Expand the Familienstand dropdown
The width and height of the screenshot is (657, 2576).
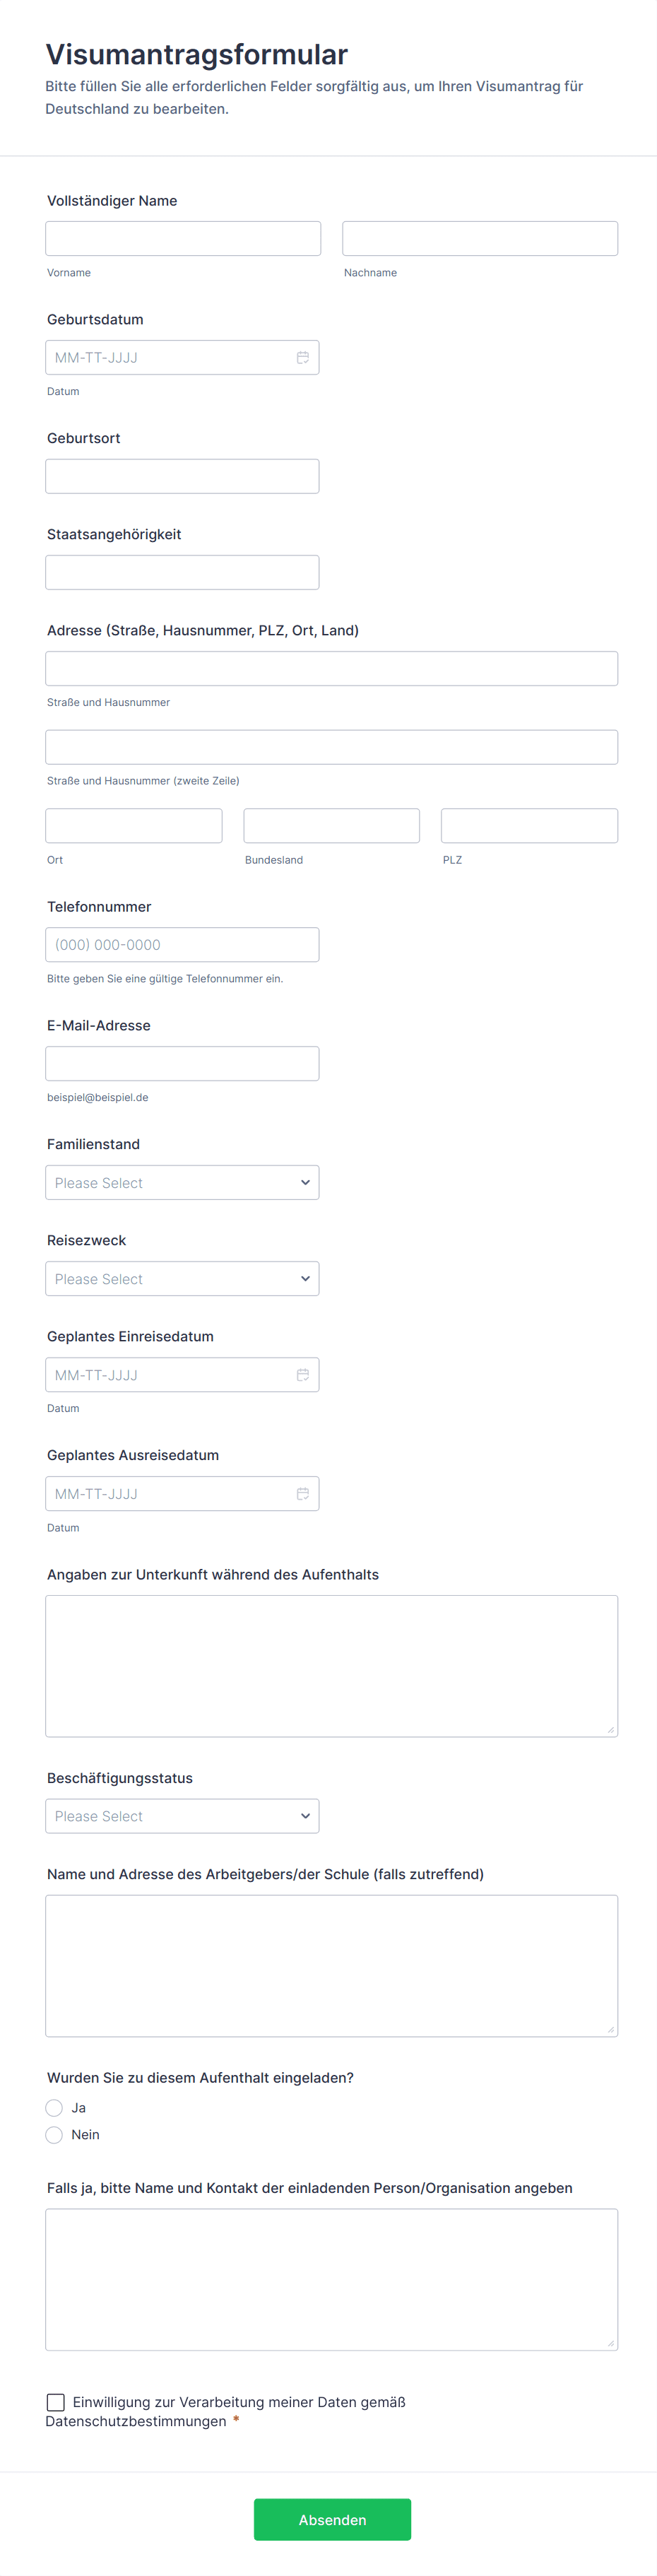182,1183
